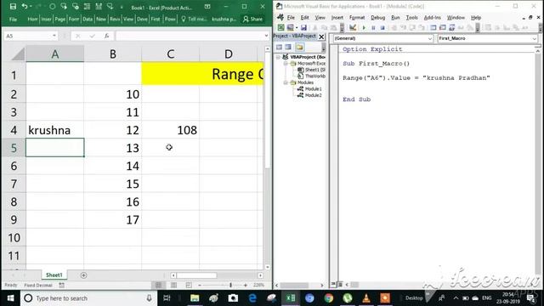The width and height of the screenshot is (544, 306).
Task: Open Properties Window toolbar icon
Action: tap(443, 27)
